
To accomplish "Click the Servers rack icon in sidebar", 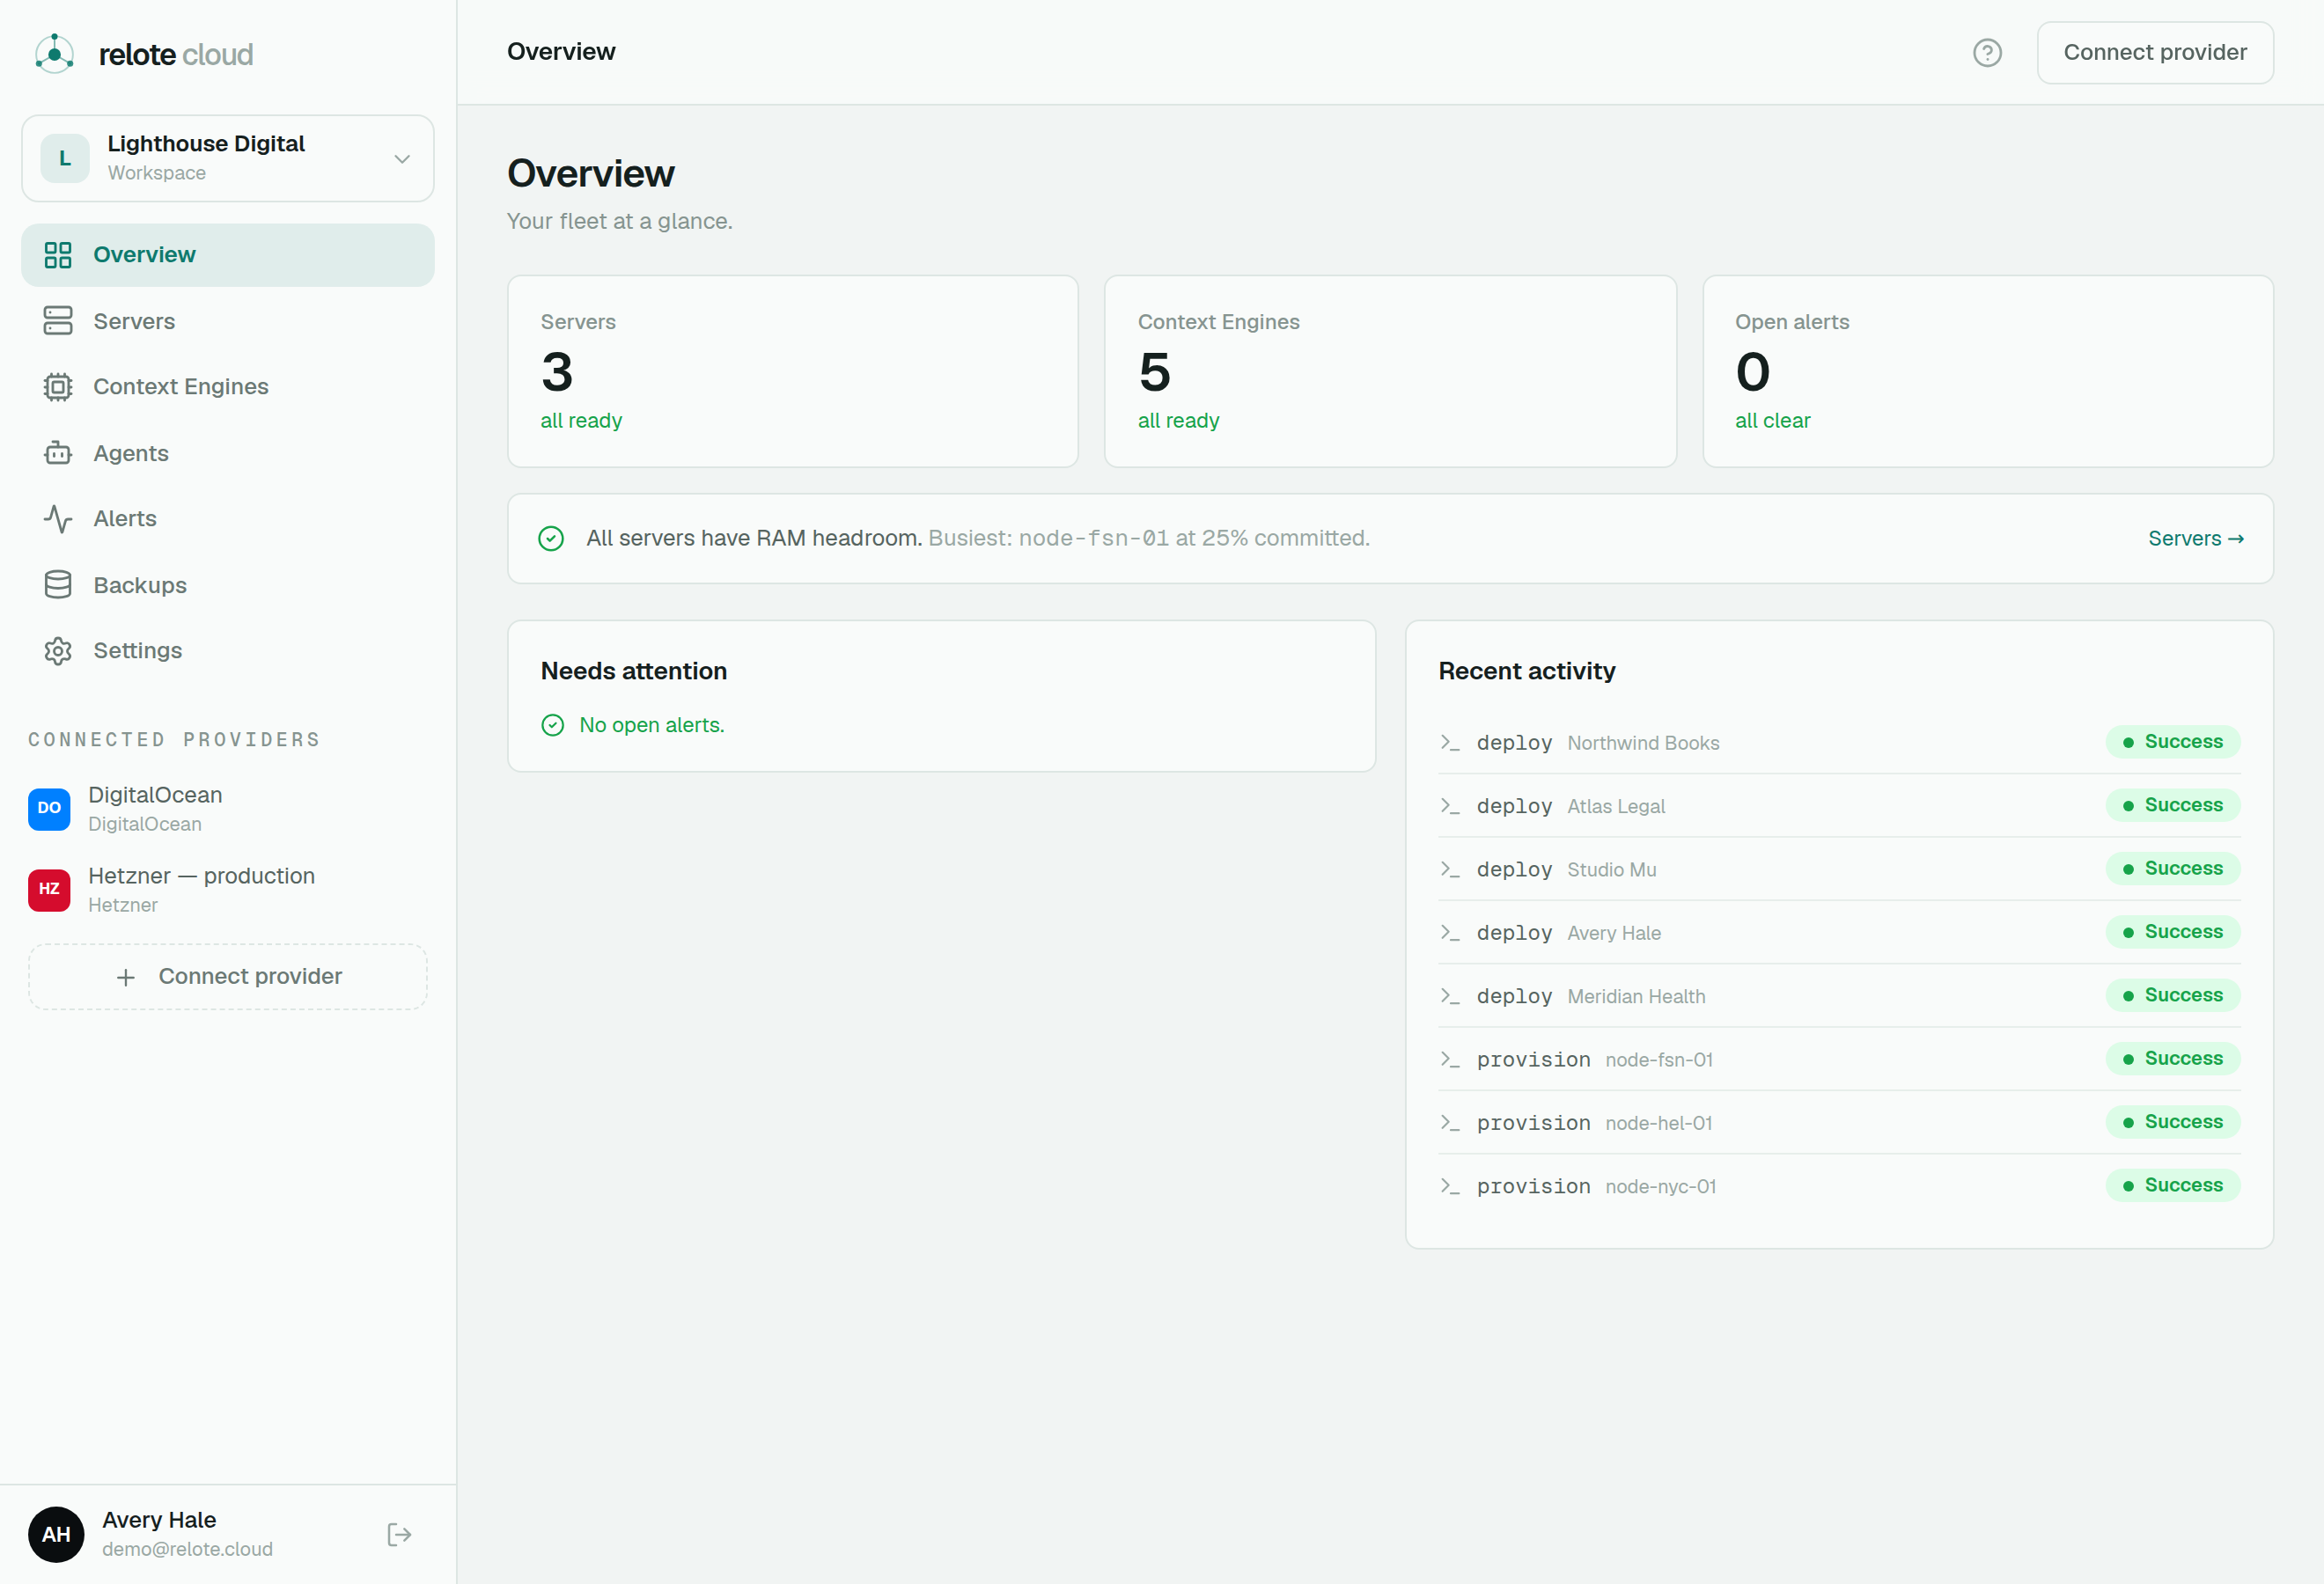I will pos(58,321).
